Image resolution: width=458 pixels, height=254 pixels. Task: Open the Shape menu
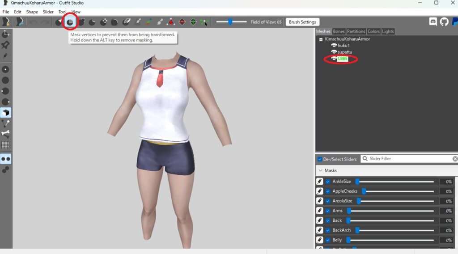pyautogui.click(x=32, y=12)
